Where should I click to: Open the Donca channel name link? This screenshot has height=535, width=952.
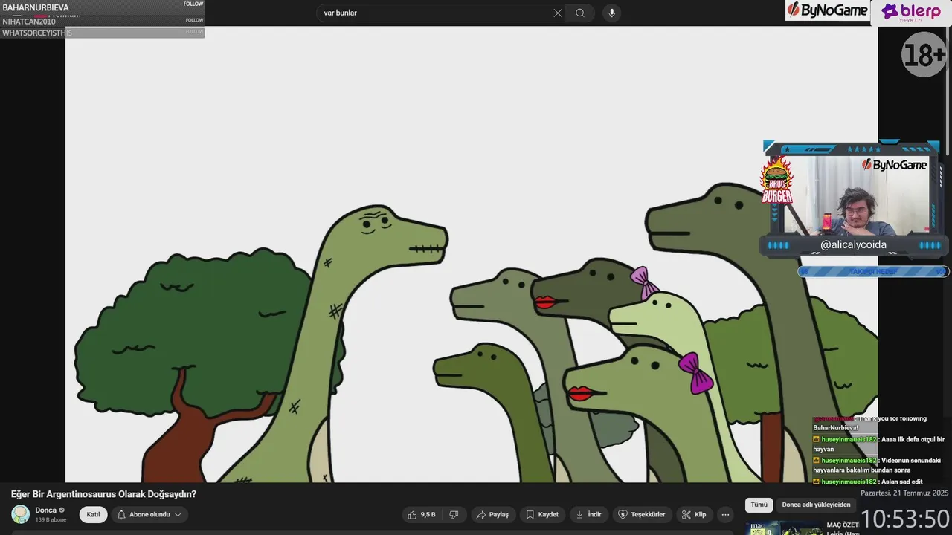click(x=45, y=510)
